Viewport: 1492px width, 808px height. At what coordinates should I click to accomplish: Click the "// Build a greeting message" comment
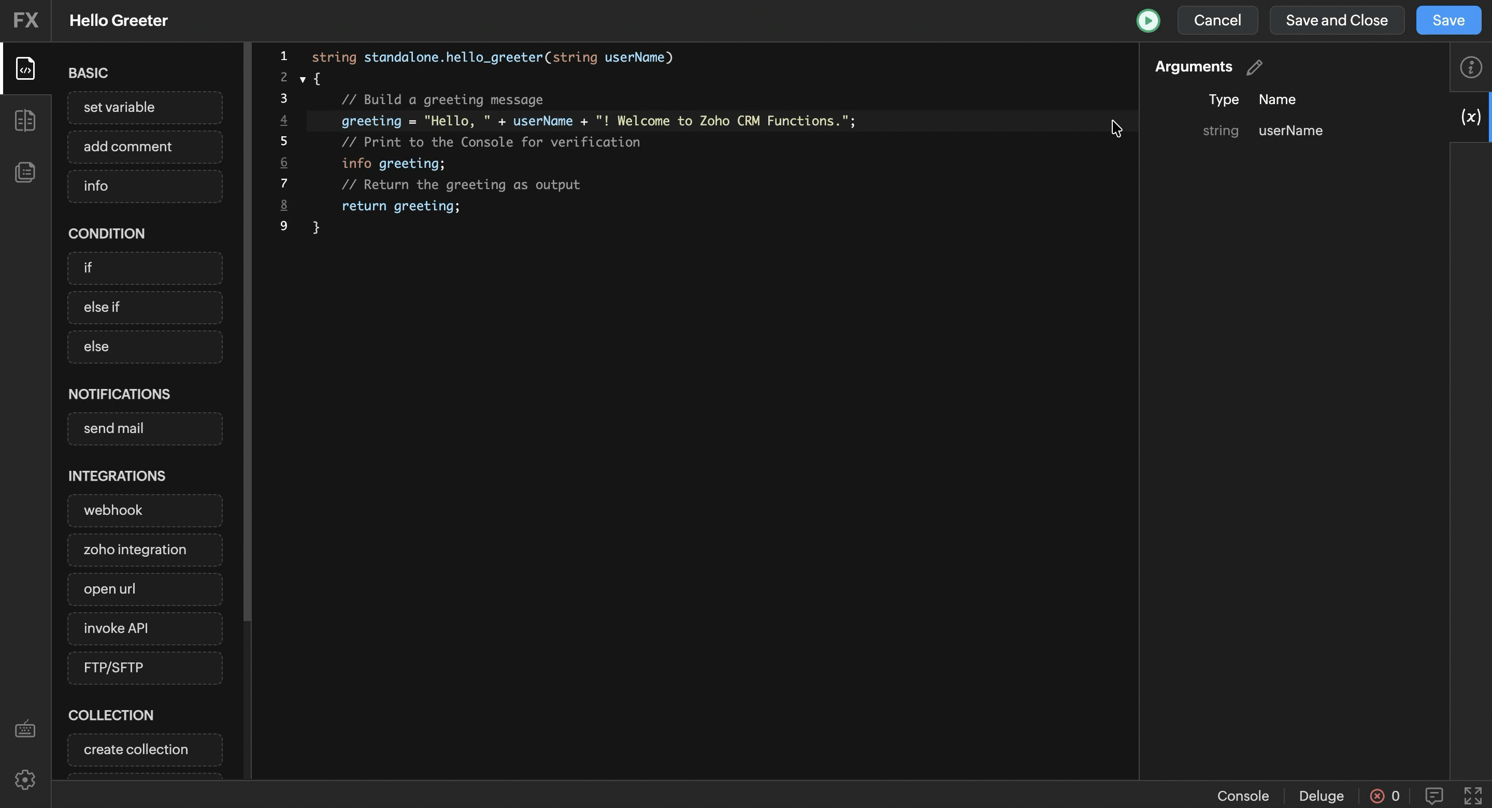pos(442,100)
